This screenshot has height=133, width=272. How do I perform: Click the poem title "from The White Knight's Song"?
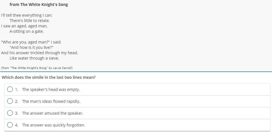pos(39,5)
